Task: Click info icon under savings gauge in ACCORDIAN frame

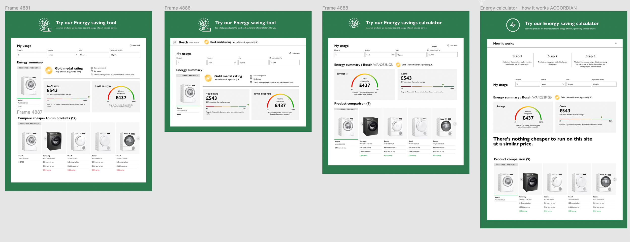Action: pyautogui.click(x=537, y=127)
